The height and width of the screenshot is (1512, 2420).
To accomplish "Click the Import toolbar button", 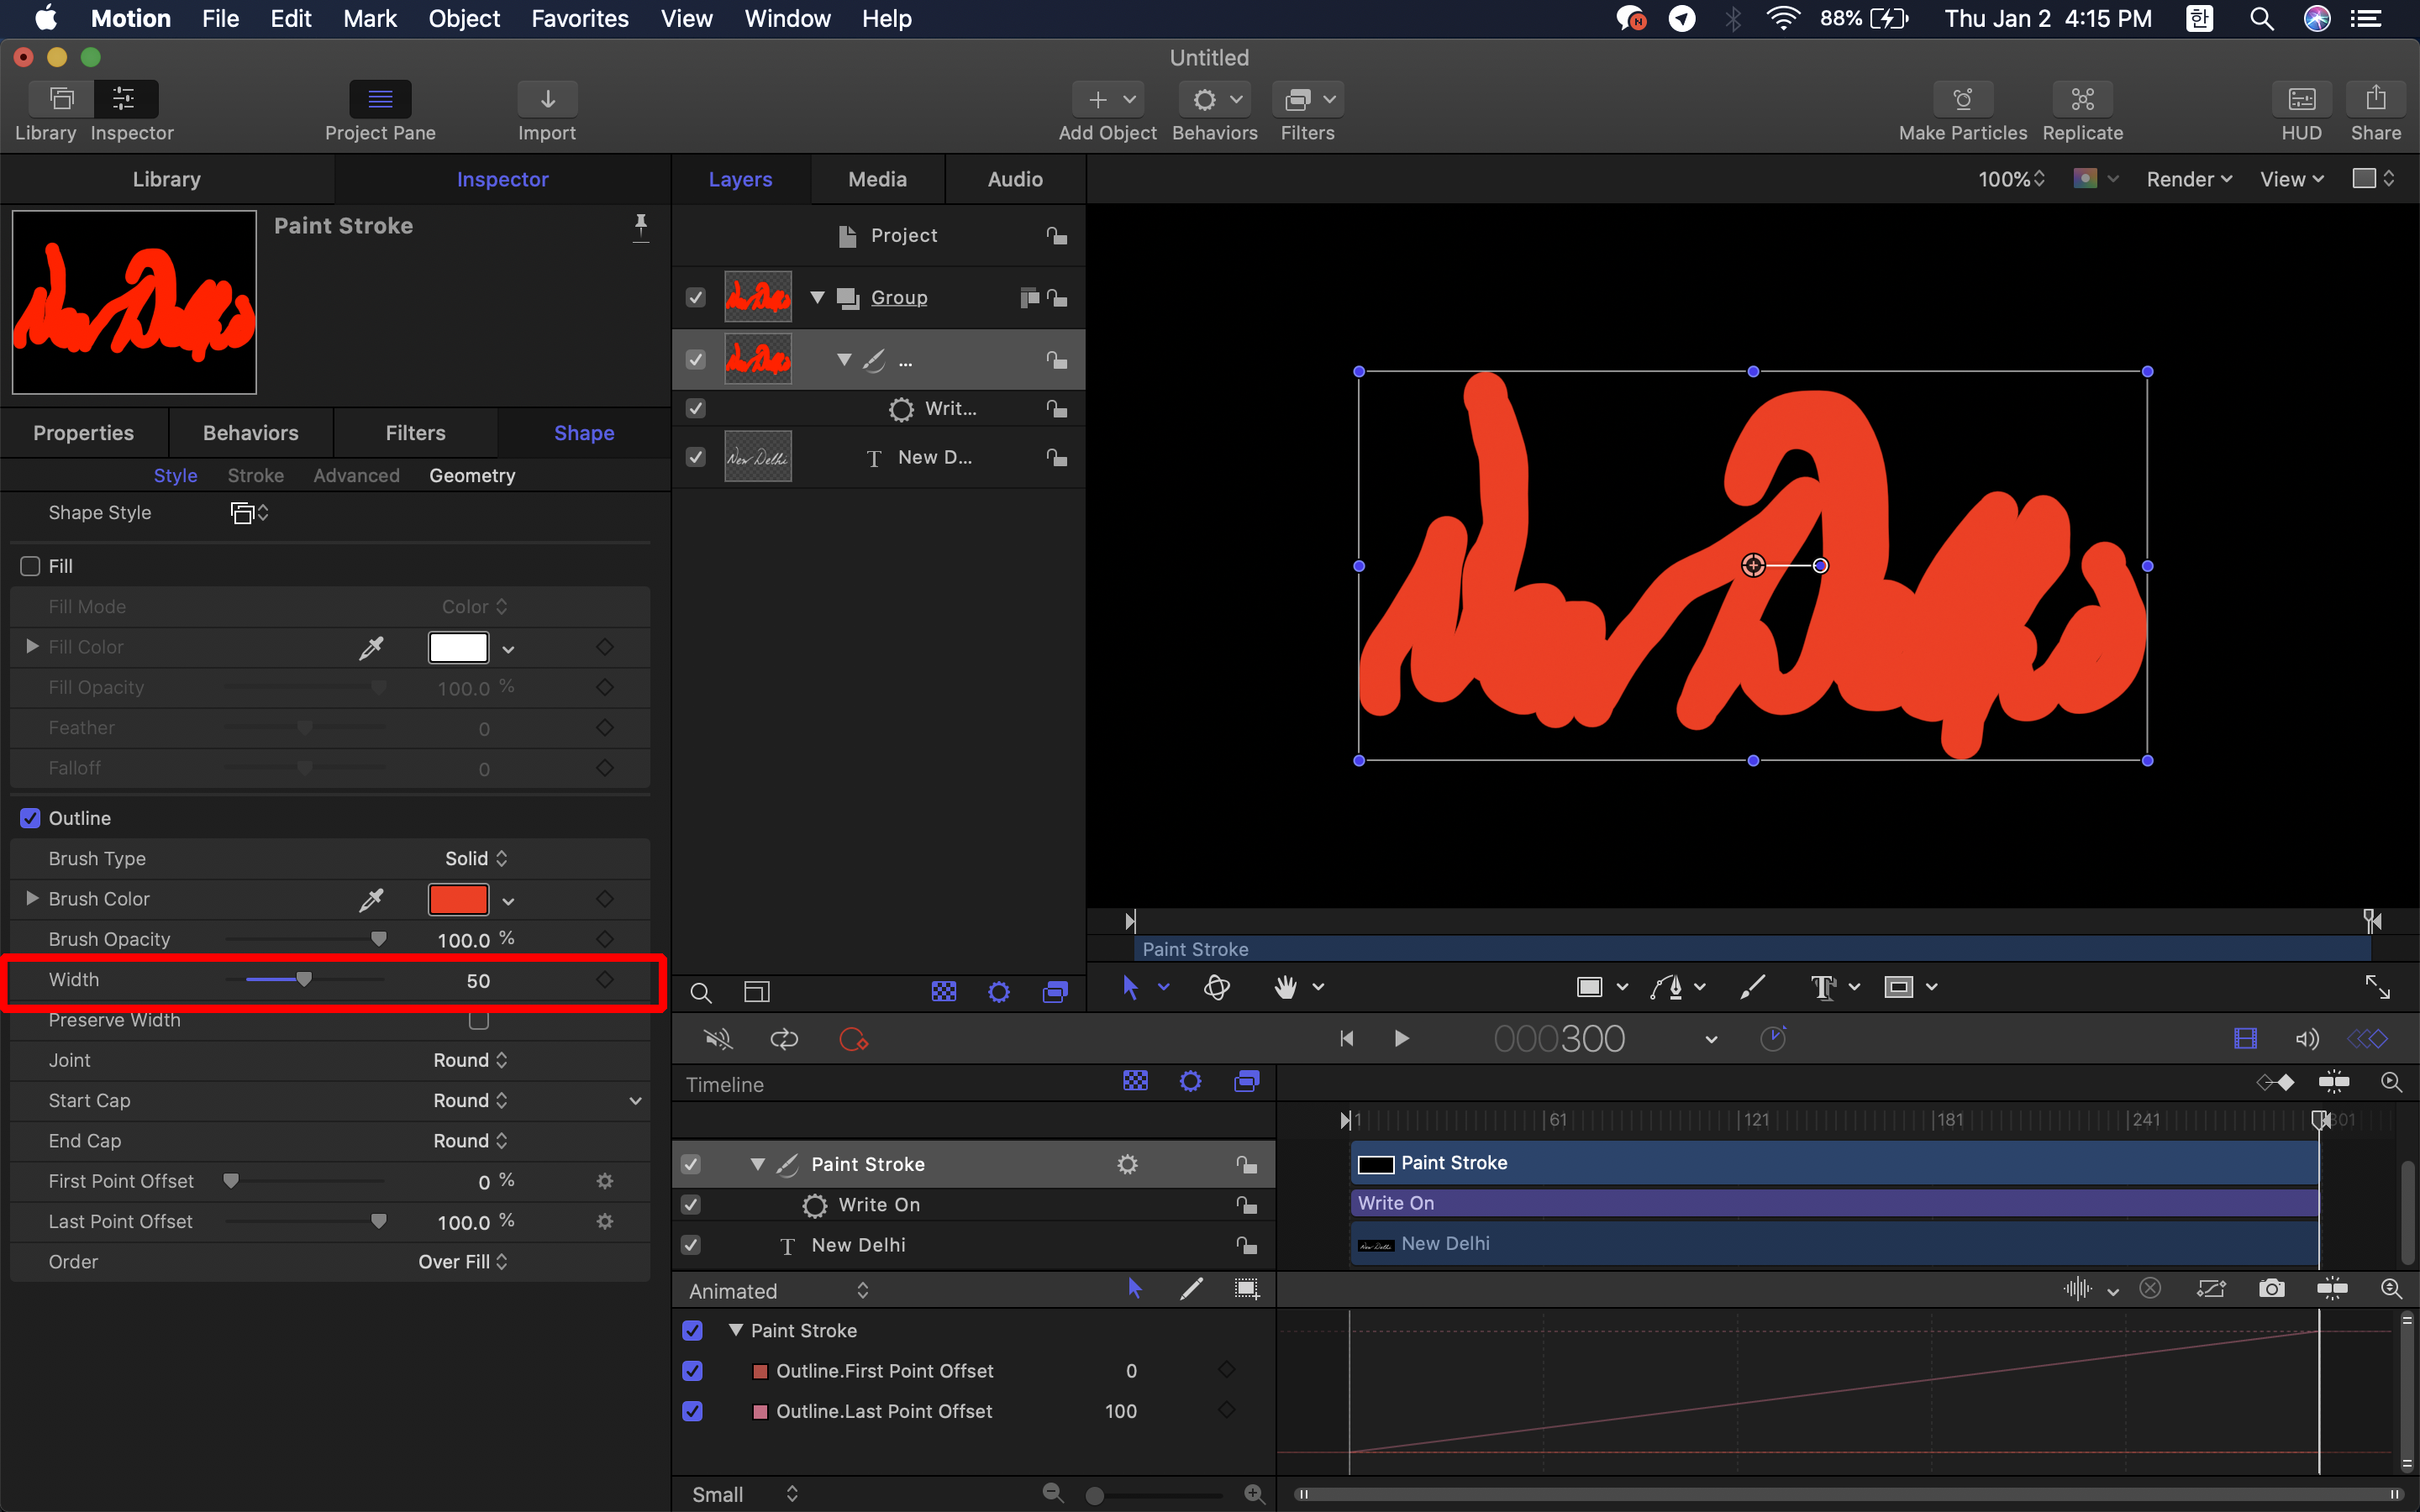I will [547, 100].
